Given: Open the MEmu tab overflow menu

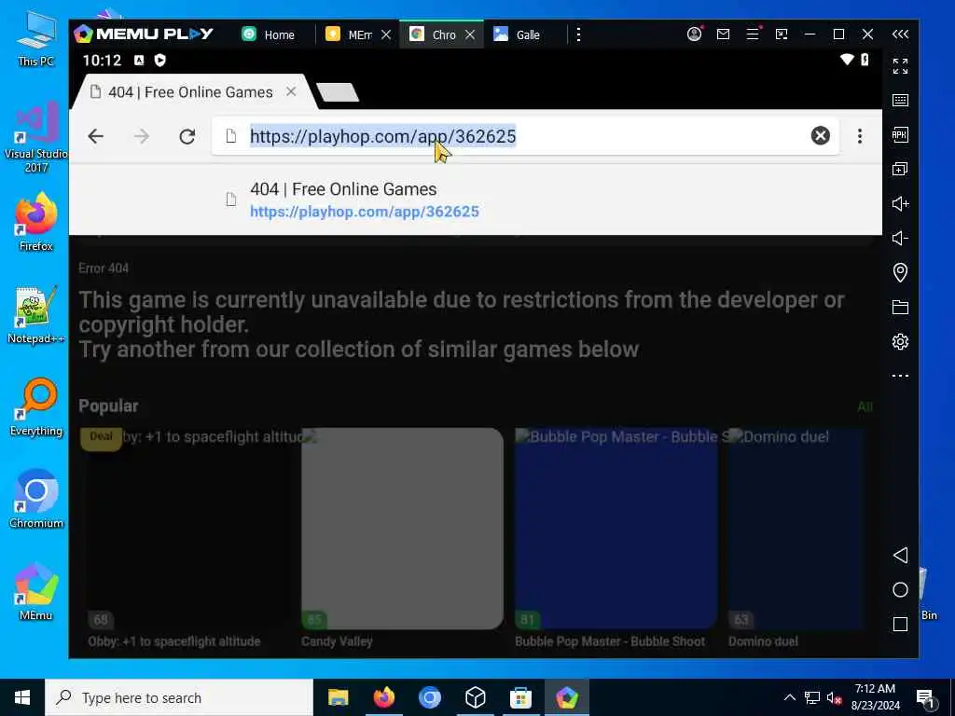Looking at the screenshot, I should click(578, 34).
